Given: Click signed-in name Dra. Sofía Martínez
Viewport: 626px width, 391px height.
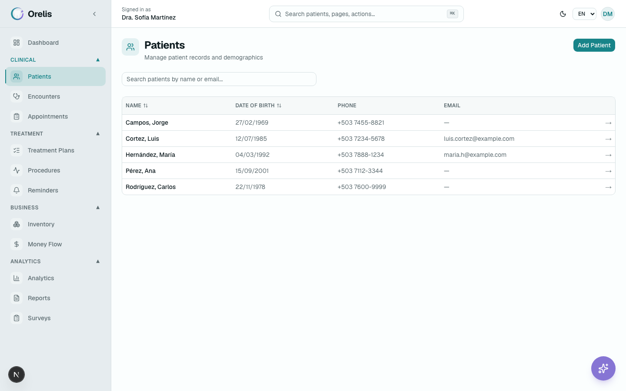Looking at the screenshot, I should pyautogui.click(x=149, y=17).
